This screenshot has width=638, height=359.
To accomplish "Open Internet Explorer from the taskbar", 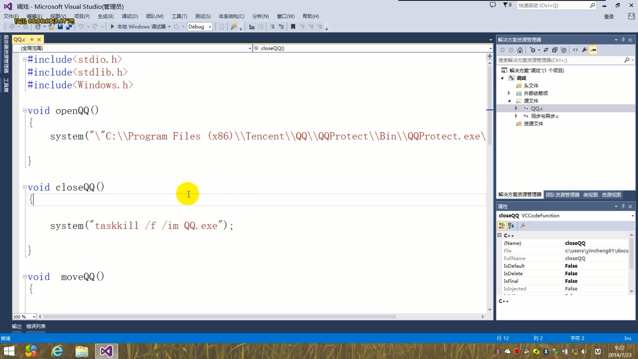I will pos(57,351).
